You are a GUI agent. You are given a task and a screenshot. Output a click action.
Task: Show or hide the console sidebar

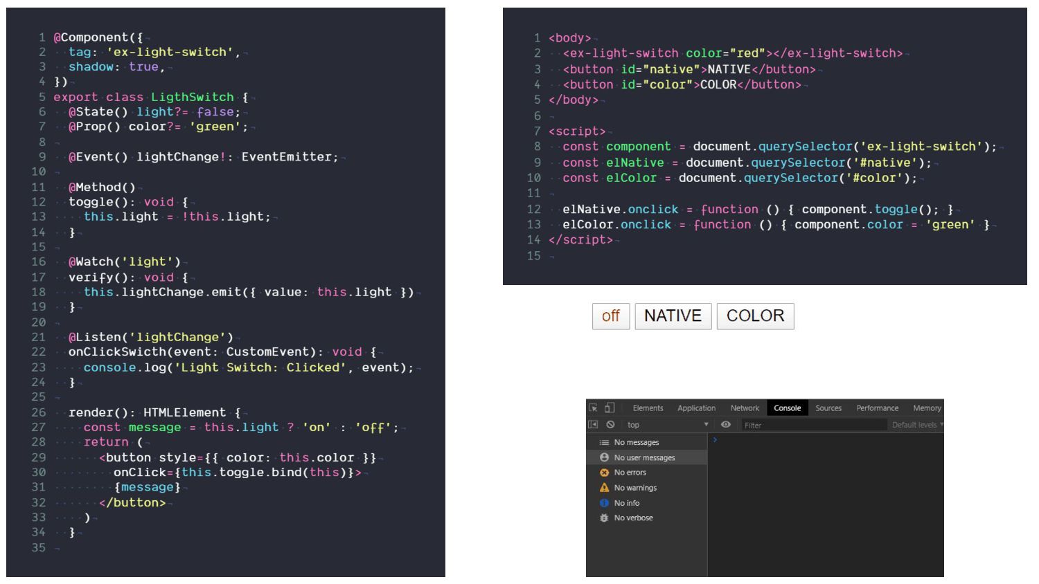(x=593, y=425)
